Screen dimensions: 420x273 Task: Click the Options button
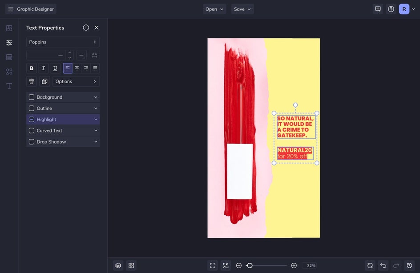point(76,81)
